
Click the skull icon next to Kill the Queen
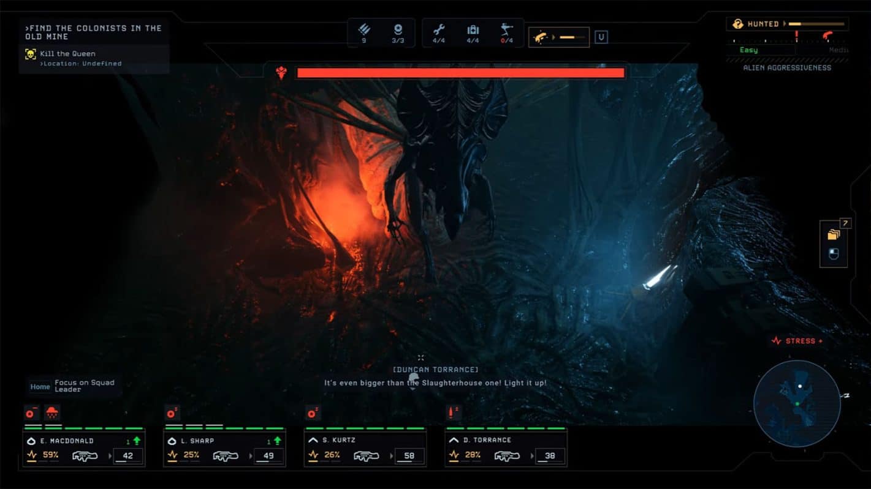coord(30,54)
